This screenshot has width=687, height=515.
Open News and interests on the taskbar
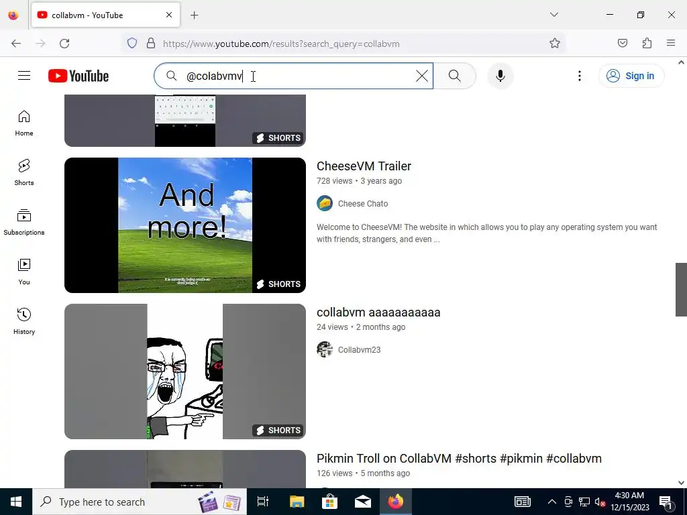522,502
